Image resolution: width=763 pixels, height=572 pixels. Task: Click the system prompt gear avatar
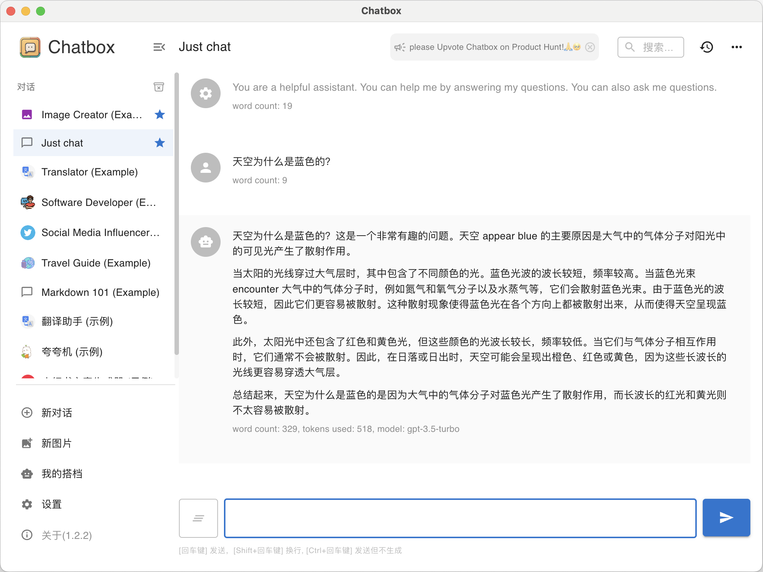[205, 93]
